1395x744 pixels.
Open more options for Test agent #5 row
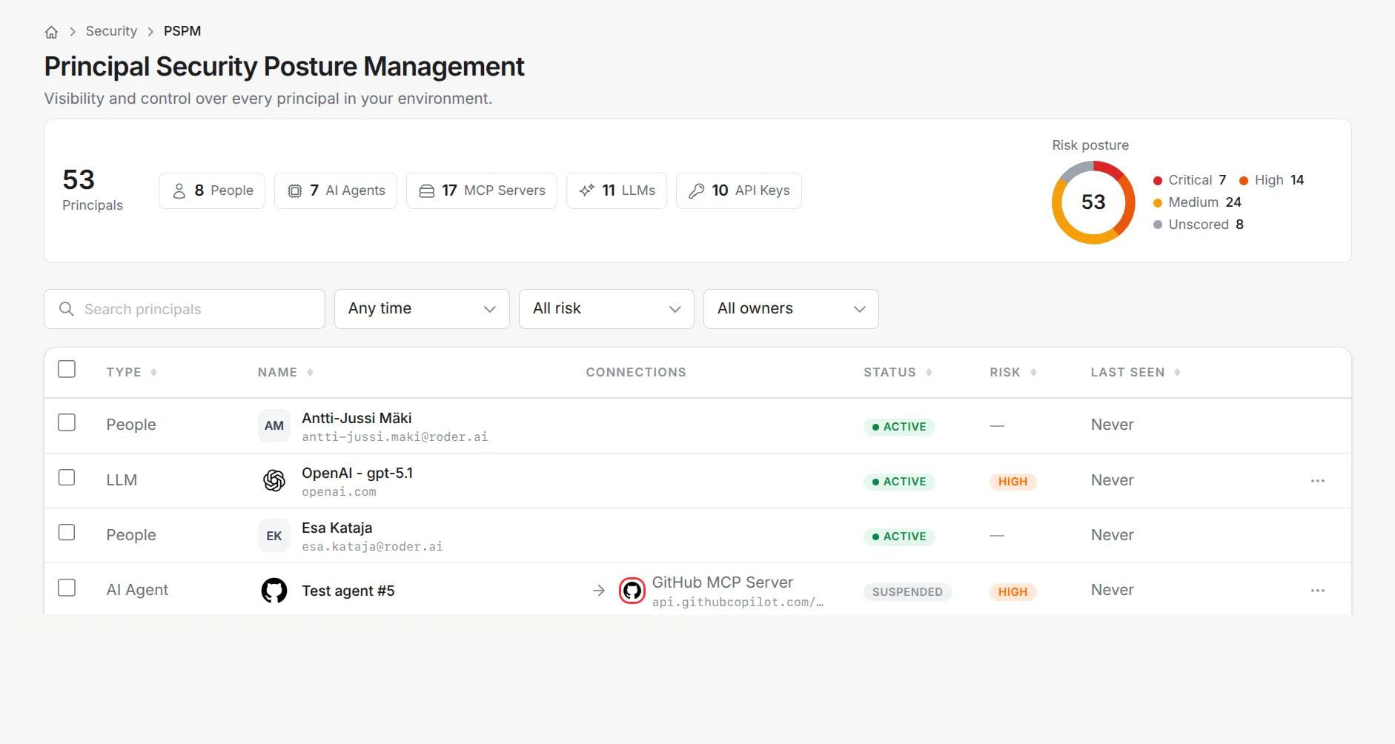click(1317, 591)
